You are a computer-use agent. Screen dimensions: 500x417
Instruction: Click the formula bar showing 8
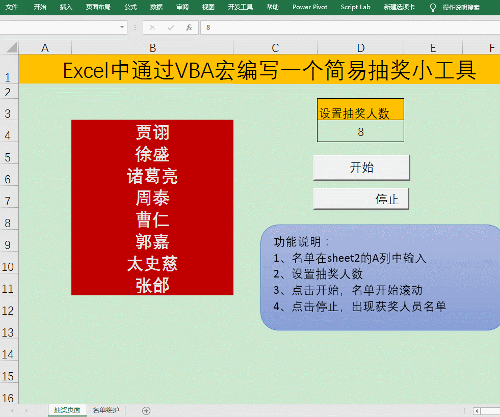350,27
